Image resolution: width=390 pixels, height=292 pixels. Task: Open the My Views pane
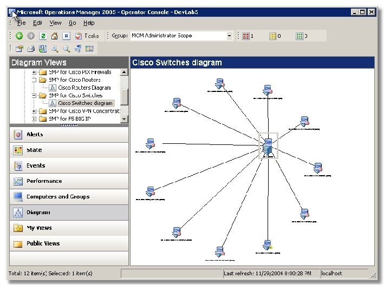coord(69,228)
